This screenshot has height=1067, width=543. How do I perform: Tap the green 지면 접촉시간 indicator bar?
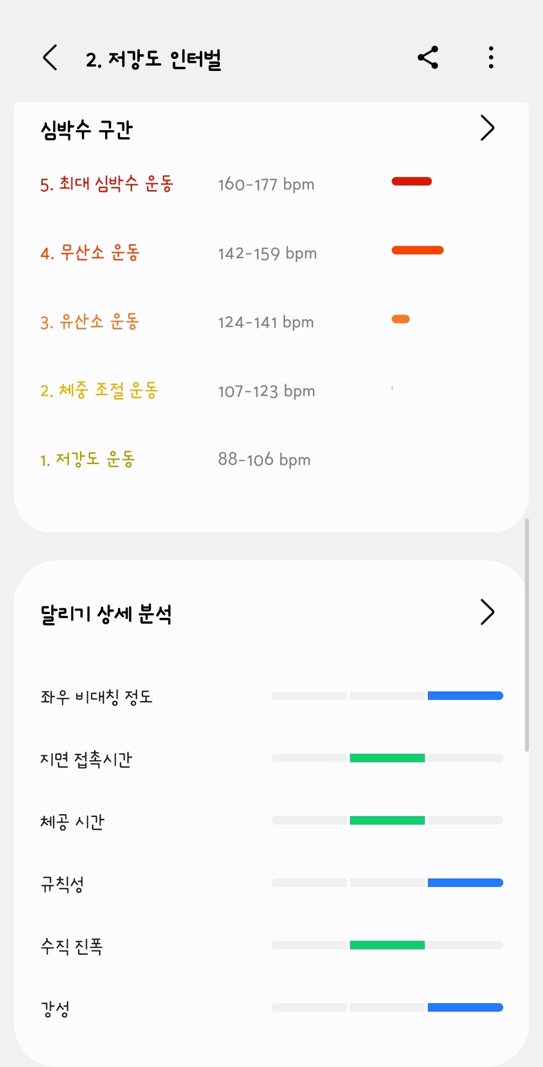[x=387, y=758]
